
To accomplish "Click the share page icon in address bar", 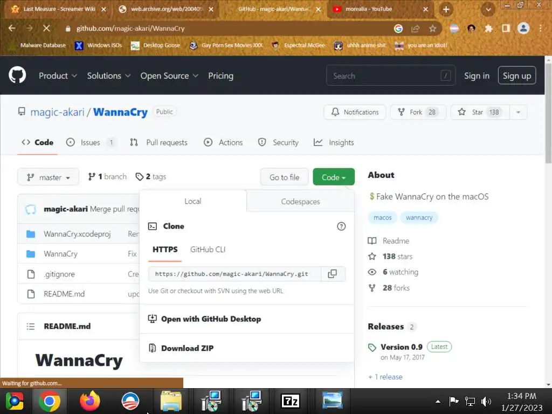I will coord(416,29).
